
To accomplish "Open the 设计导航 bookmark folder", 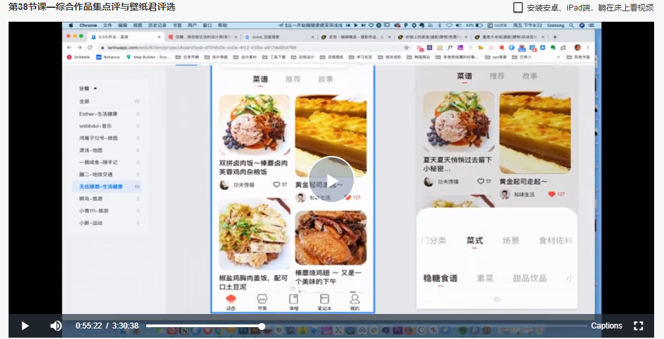I will click(216, 57).
